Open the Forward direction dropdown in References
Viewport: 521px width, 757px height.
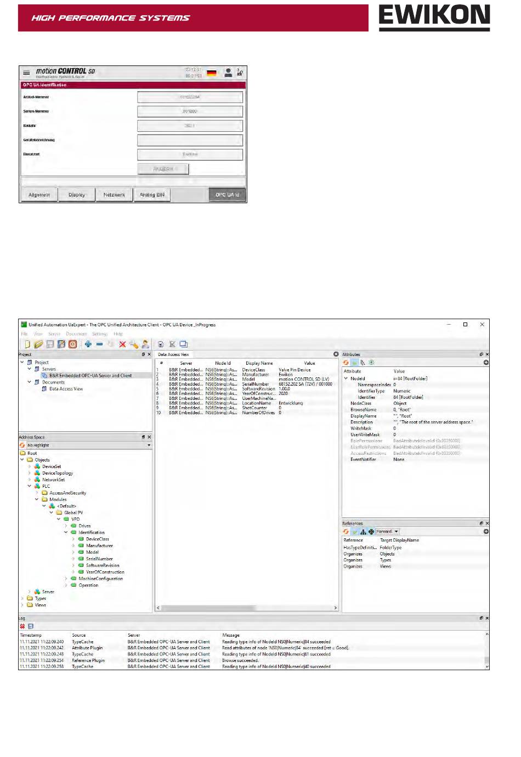(x=387, y=532)
